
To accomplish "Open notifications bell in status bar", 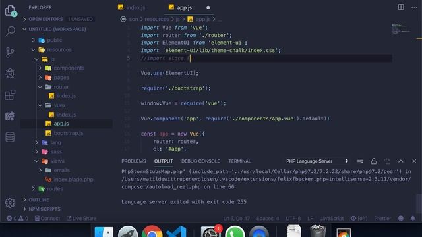I will tap(413, 218).
